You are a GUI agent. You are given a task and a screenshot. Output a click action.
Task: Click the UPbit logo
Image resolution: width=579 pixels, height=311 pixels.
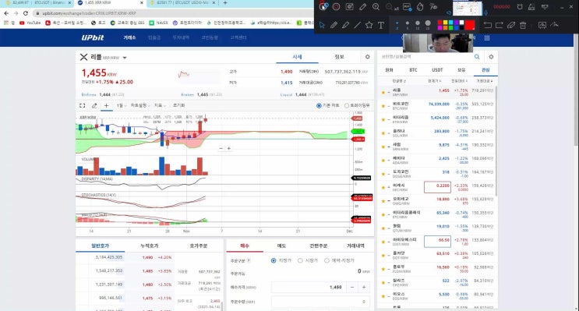click(x=93, y=37)
